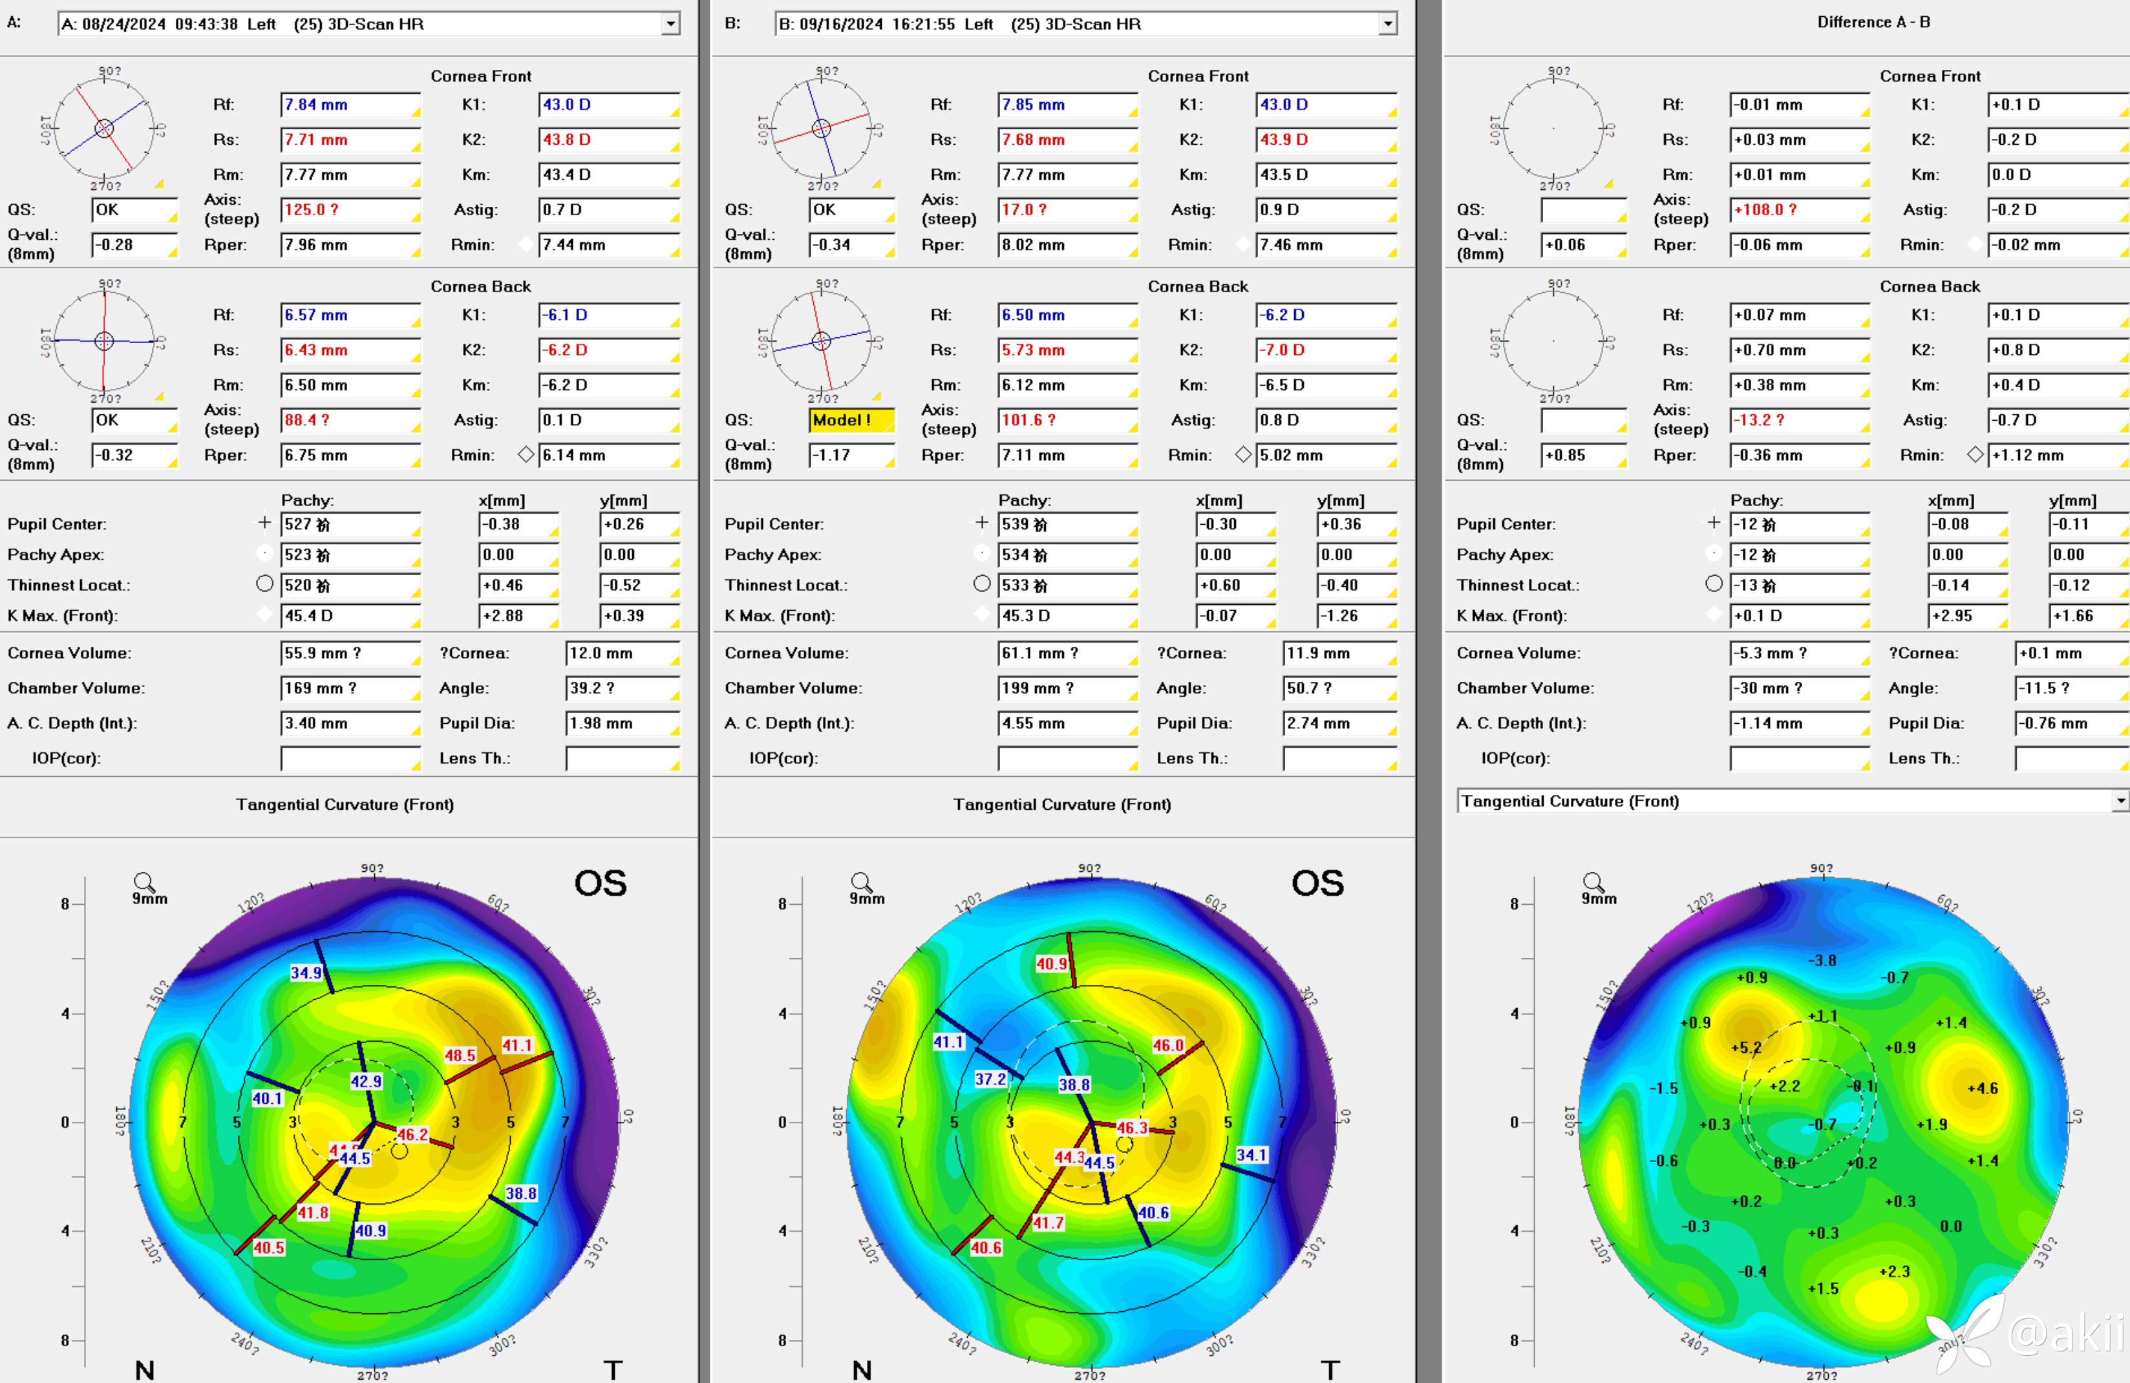
Task: Click the Tangential Curvature (Front) title above map A
Action: [345, 804]
